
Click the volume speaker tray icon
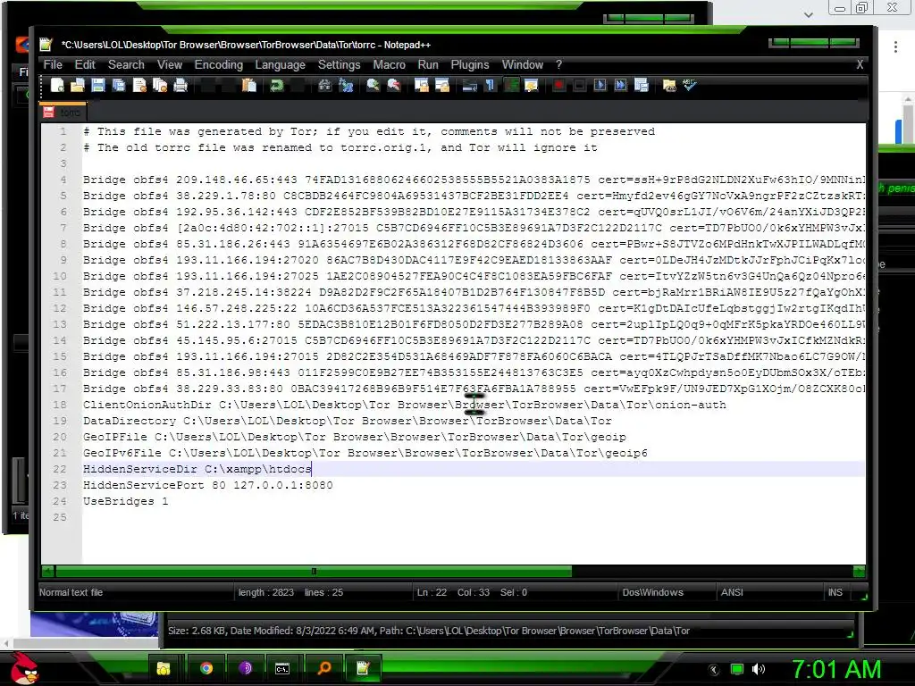(759, 669)
